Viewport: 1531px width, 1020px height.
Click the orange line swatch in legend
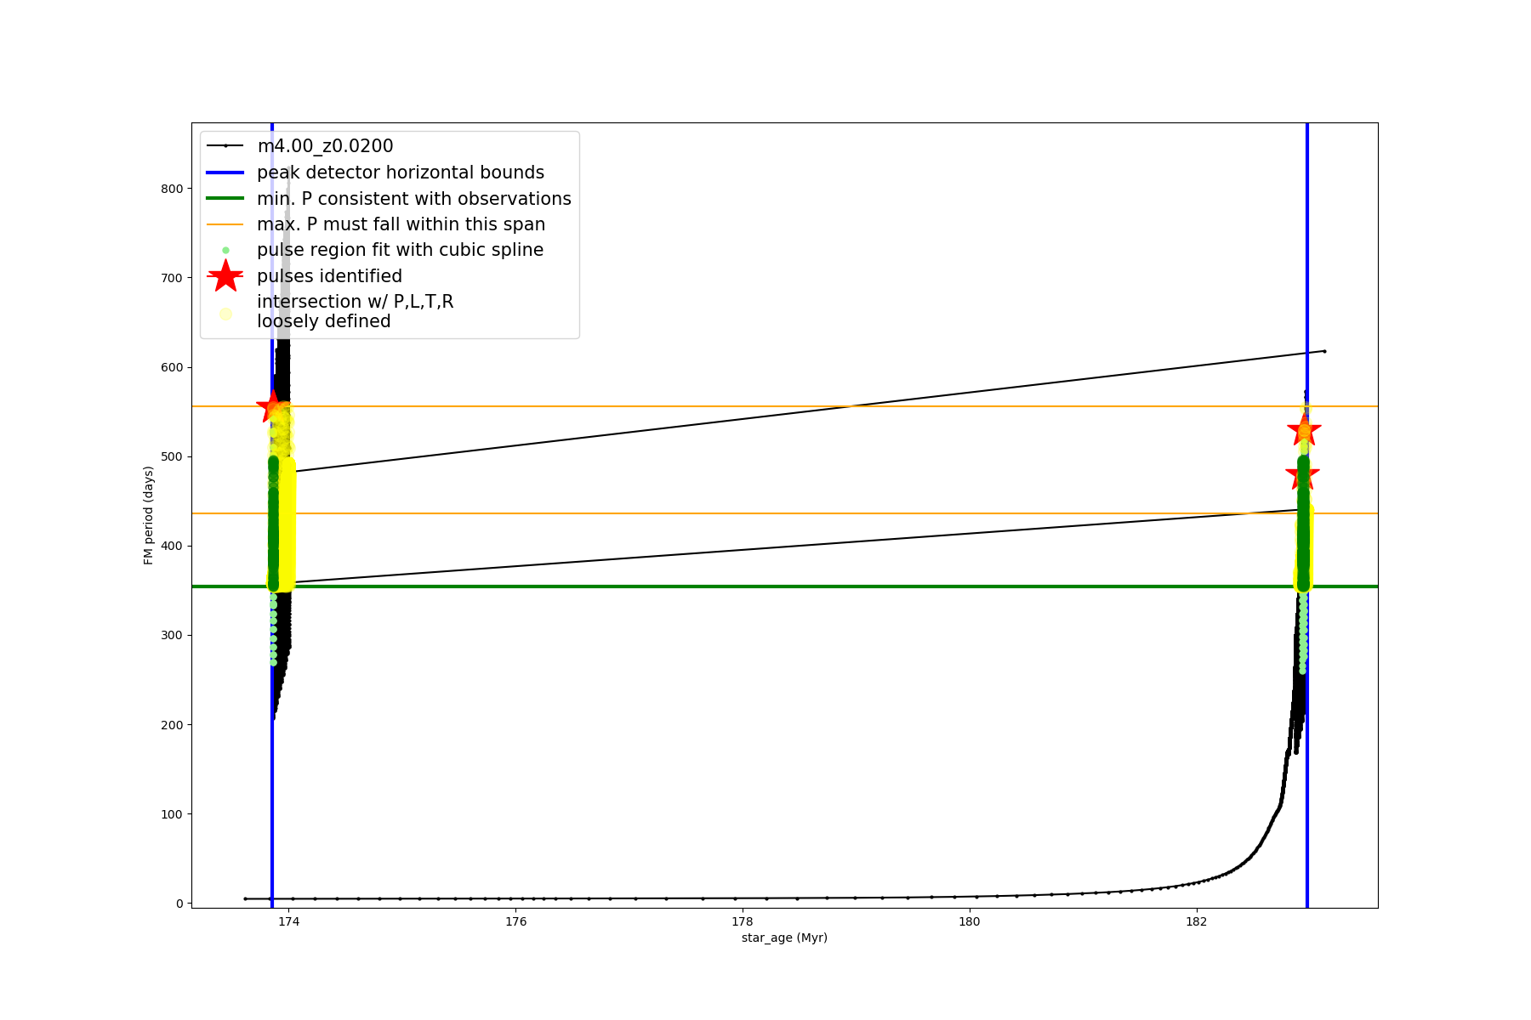tap(225, 224)
